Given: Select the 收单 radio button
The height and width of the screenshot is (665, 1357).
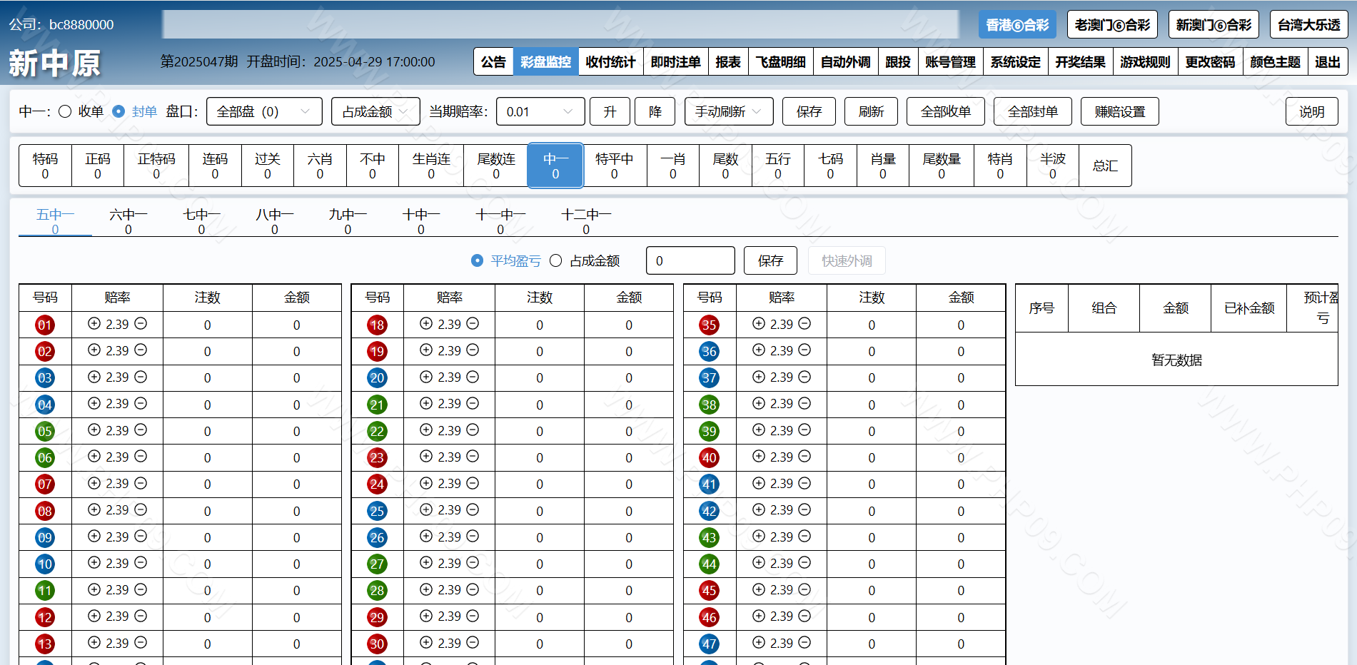Looking at the screenshot, I should tap(65, 111).
